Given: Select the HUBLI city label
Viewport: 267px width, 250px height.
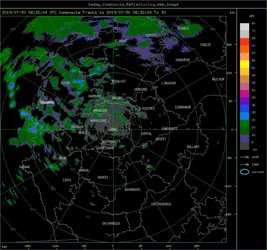Looking at the screenshot, I should tap(83, 133).
